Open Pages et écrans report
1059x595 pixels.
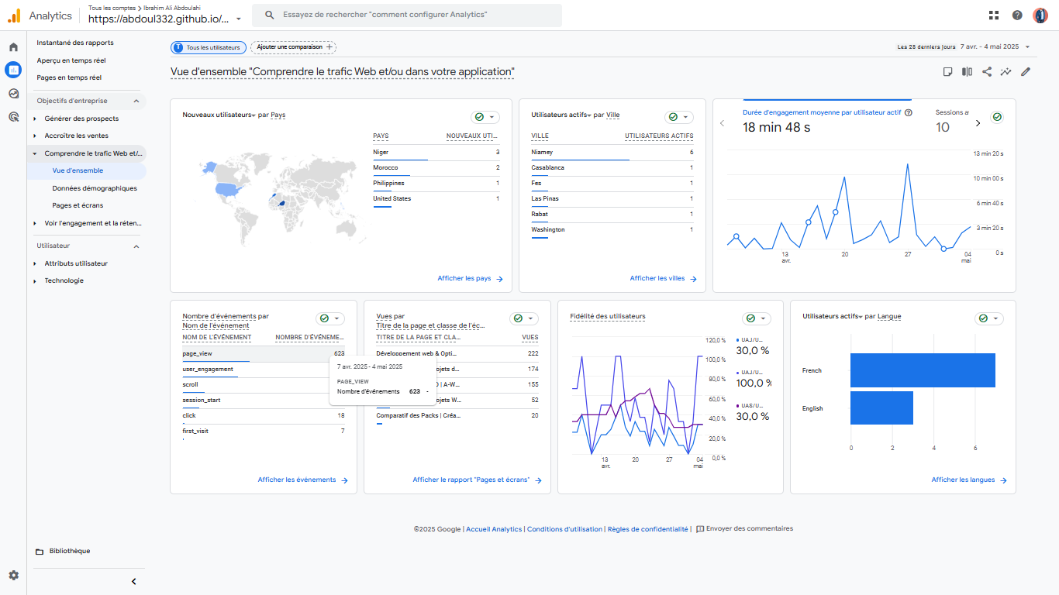pyautogui.click(x=78, y=205)
